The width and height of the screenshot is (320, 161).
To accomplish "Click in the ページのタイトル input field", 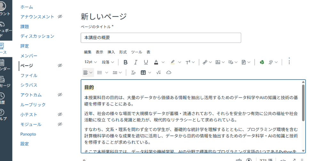I will [x=161, y=38].
